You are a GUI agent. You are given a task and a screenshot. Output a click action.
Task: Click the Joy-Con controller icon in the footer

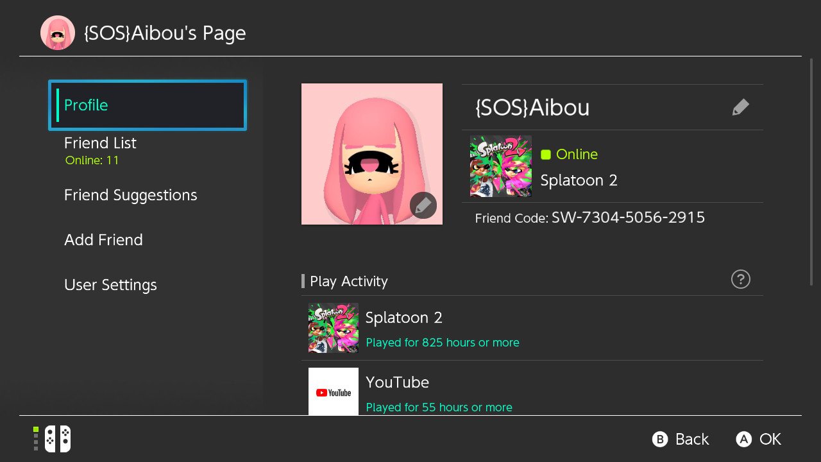(x=58, y=439)
